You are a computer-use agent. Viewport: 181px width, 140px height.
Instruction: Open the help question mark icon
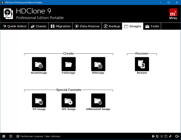(x=11, y=136)
